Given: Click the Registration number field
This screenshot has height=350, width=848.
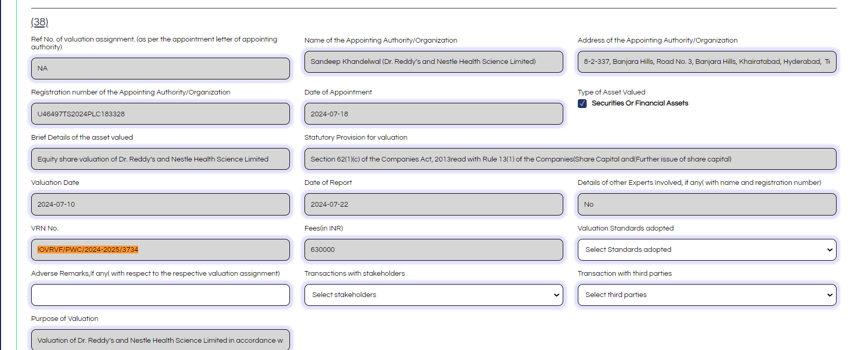Looking at the screenshot, I should 160,114.
